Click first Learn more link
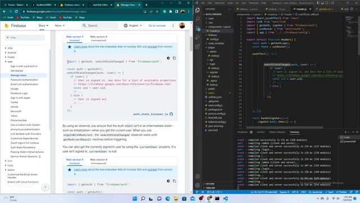This screenshot has height=203, width=360. coord(80,47)
